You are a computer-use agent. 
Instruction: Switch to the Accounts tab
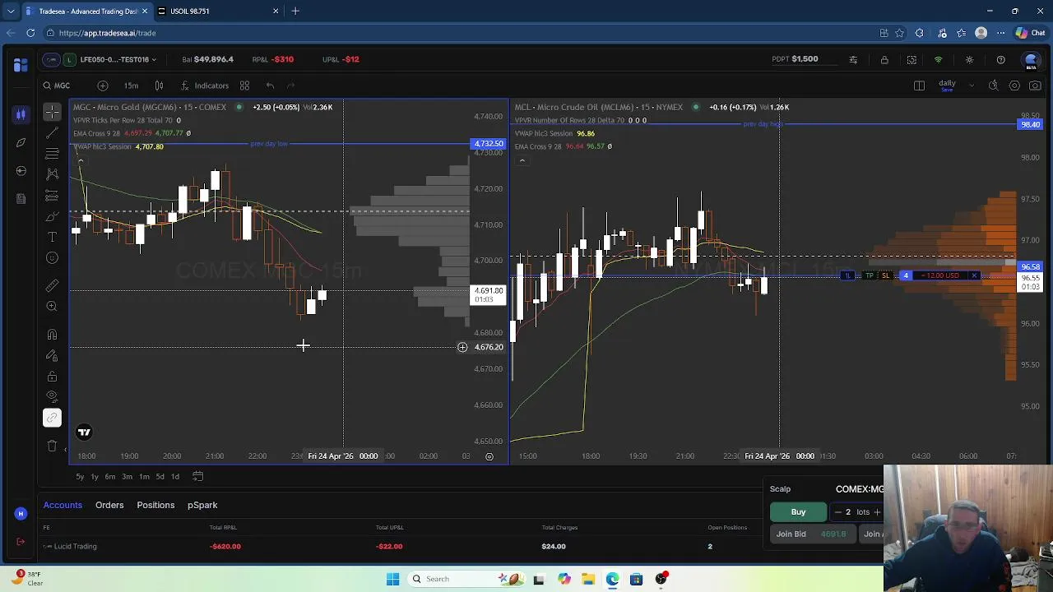(x=63, y=505)
